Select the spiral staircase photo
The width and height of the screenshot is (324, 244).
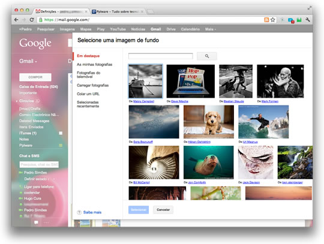tap(154, 162)
